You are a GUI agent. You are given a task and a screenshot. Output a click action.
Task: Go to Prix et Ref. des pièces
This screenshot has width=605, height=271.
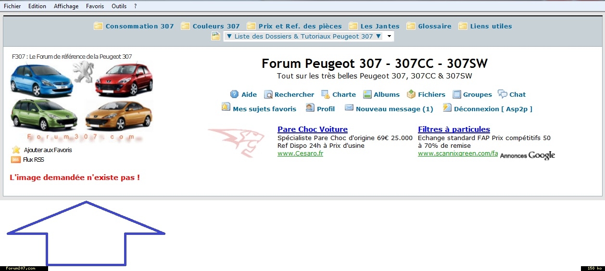pos(300,26)
